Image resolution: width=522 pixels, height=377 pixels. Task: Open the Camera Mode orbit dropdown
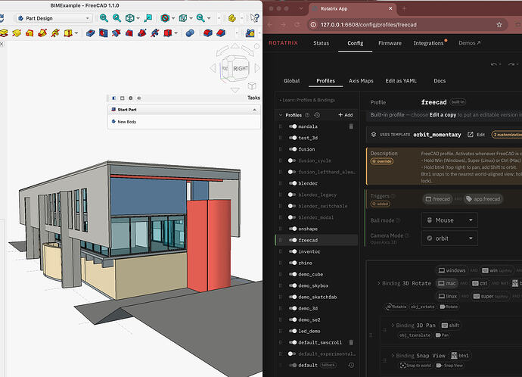tap(449, 238)
